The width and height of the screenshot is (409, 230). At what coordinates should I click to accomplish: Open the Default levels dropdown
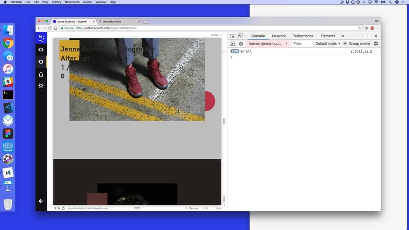(x=327, y=44)
